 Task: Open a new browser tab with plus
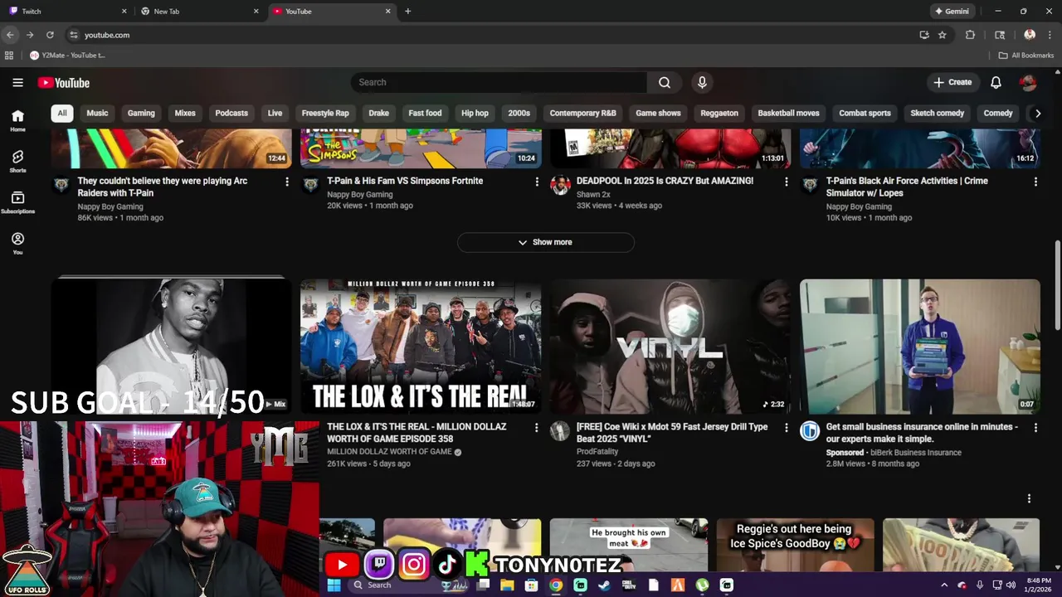click(407, 12)
